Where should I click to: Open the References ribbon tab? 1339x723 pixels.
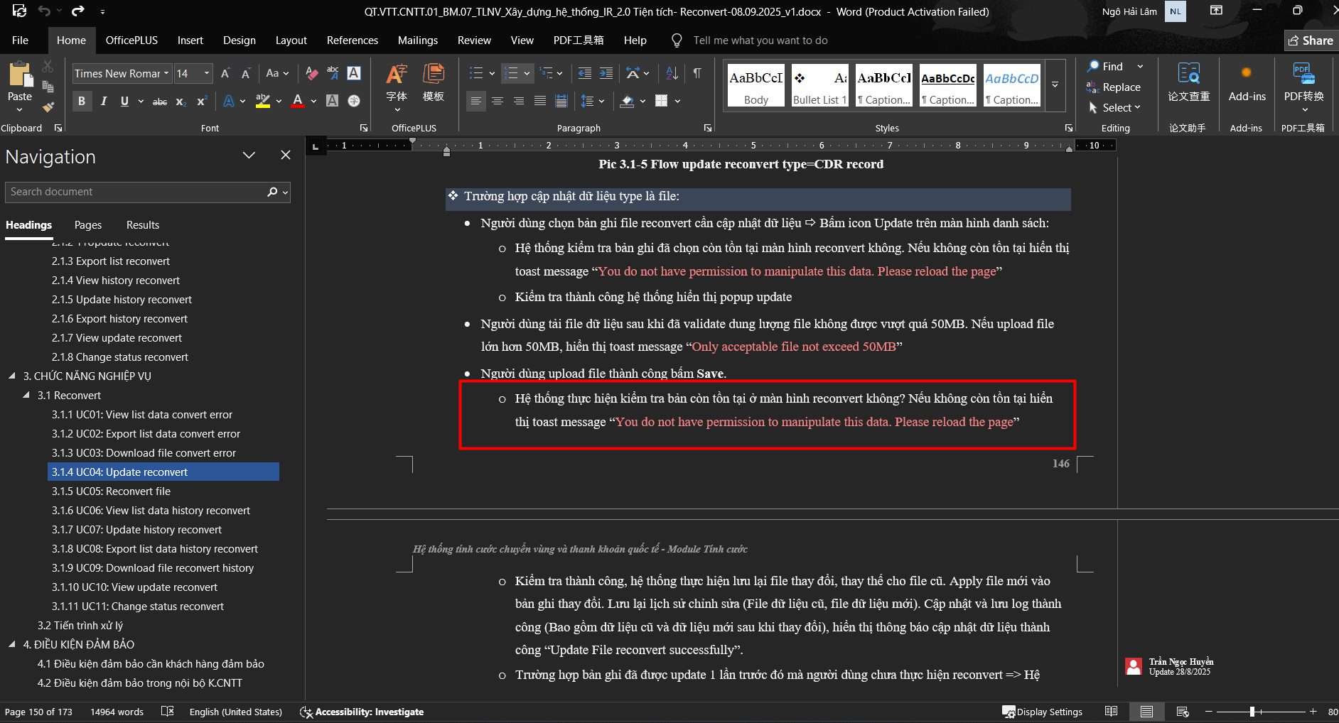point(352,40)
